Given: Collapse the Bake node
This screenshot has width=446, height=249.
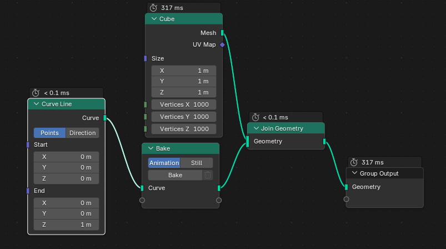Looking at the screenshot, I should (x=151, y=148).
